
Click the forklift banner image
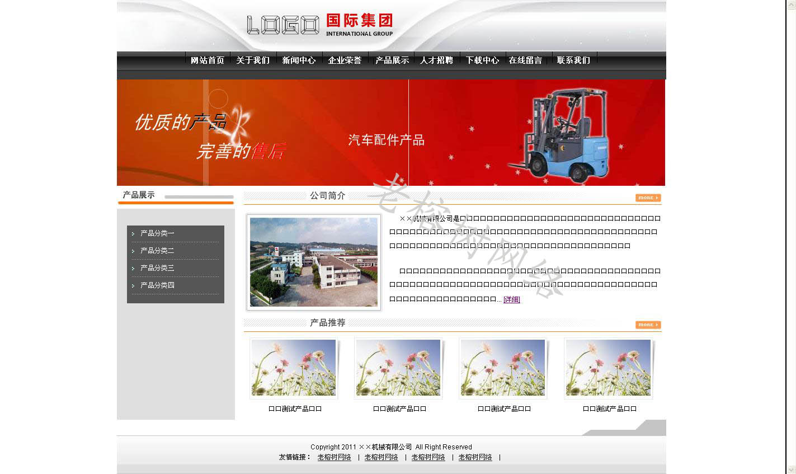(x=559, y=134)
